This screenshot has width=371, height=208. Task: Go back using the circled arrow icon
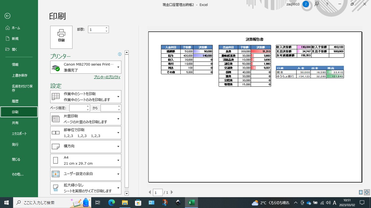(x=8, y=16)
